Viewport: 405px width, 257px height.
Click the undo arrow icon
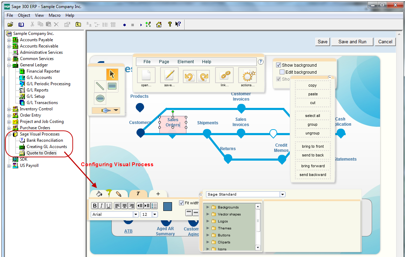click(189, 76)
